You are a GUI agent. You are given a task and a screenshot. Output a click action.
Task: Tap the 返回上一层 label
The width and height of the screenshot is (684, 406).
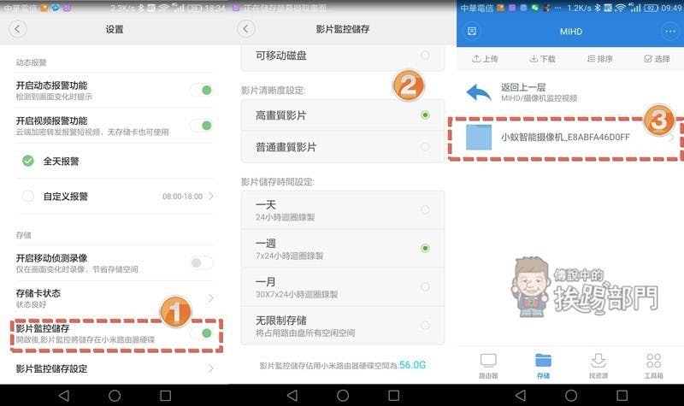coord(523,87)
